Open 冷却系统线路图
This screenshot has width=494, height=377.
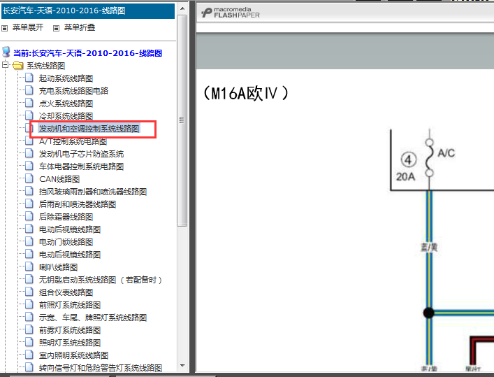(66, 116)
